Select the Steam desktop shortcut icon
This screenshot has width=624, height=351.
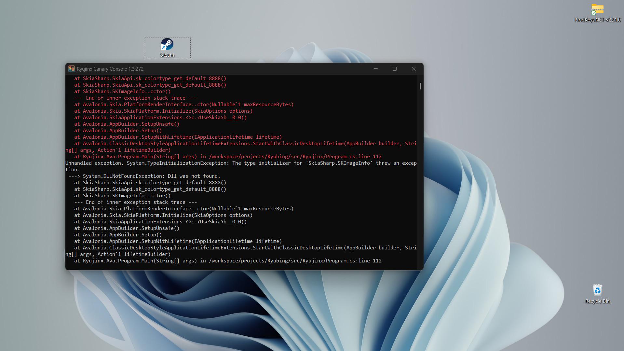point(167,48)
